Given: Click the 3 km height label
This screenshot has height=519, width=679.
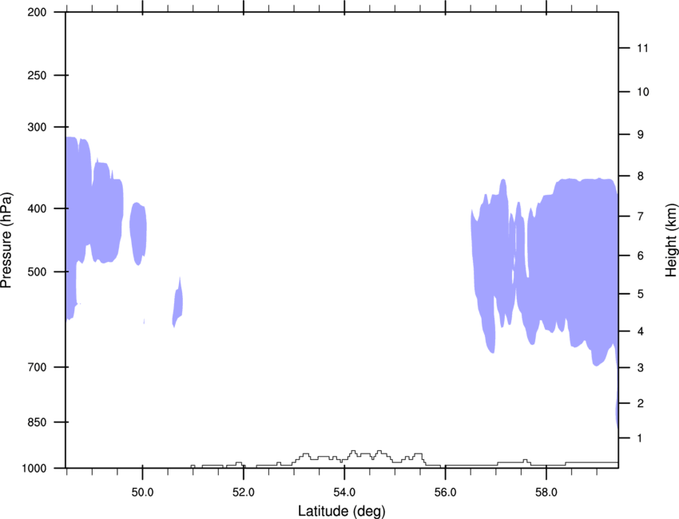Looking at the screenshot, I should [x=641, y=368].
